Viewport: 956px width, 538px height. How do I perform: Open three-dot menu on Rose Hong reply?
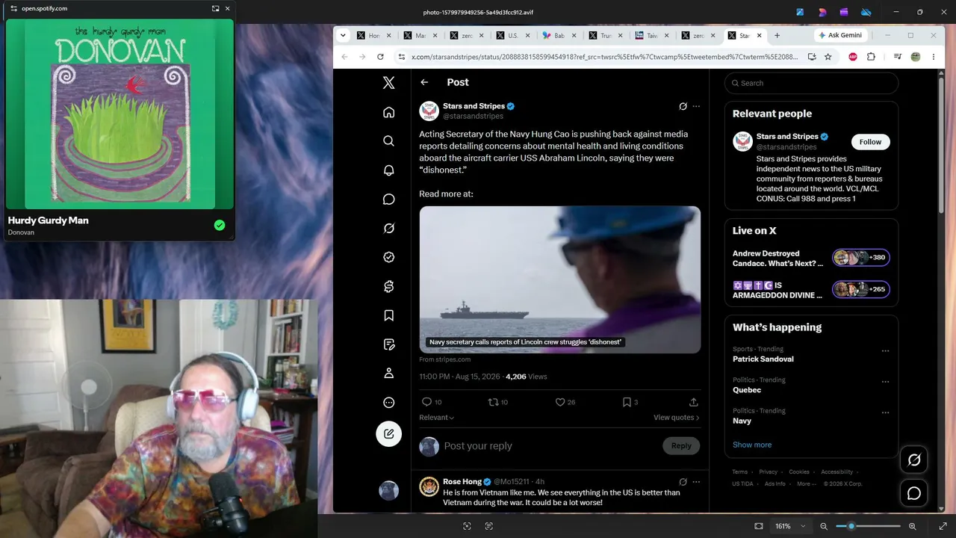pyautogui.click(x=696, y=482)
